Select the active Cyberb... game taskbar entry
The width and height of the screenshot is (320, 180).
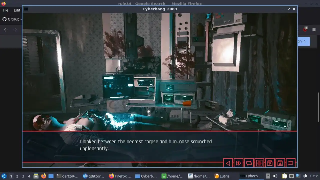click(251, 176)
